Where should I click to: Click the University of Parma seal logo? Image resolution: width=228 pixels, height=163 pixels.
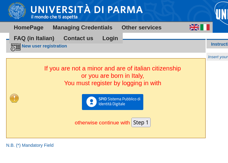17,11
